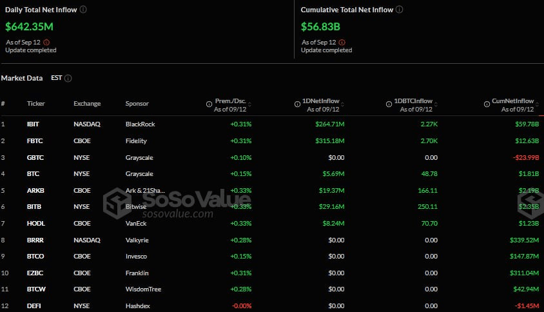Screen dimensions: 544x312
Task: Click the Exchange column header
Action: click(x=87, y=103)
